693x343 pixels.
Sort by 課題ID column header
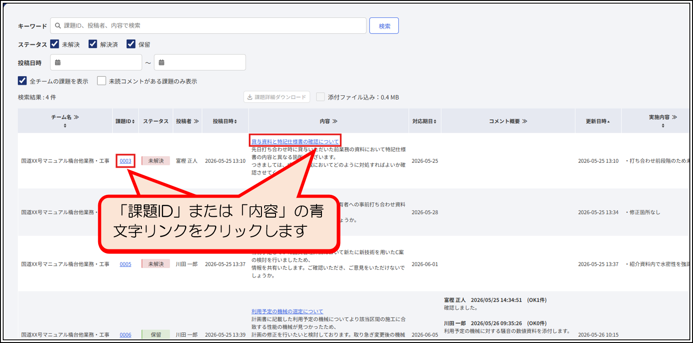point(125,121)
